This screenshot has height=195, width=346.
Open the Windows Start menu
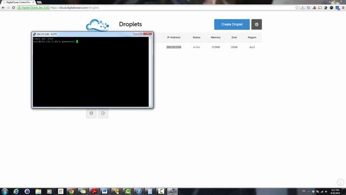pyautogui.click(x=5, y=191)
